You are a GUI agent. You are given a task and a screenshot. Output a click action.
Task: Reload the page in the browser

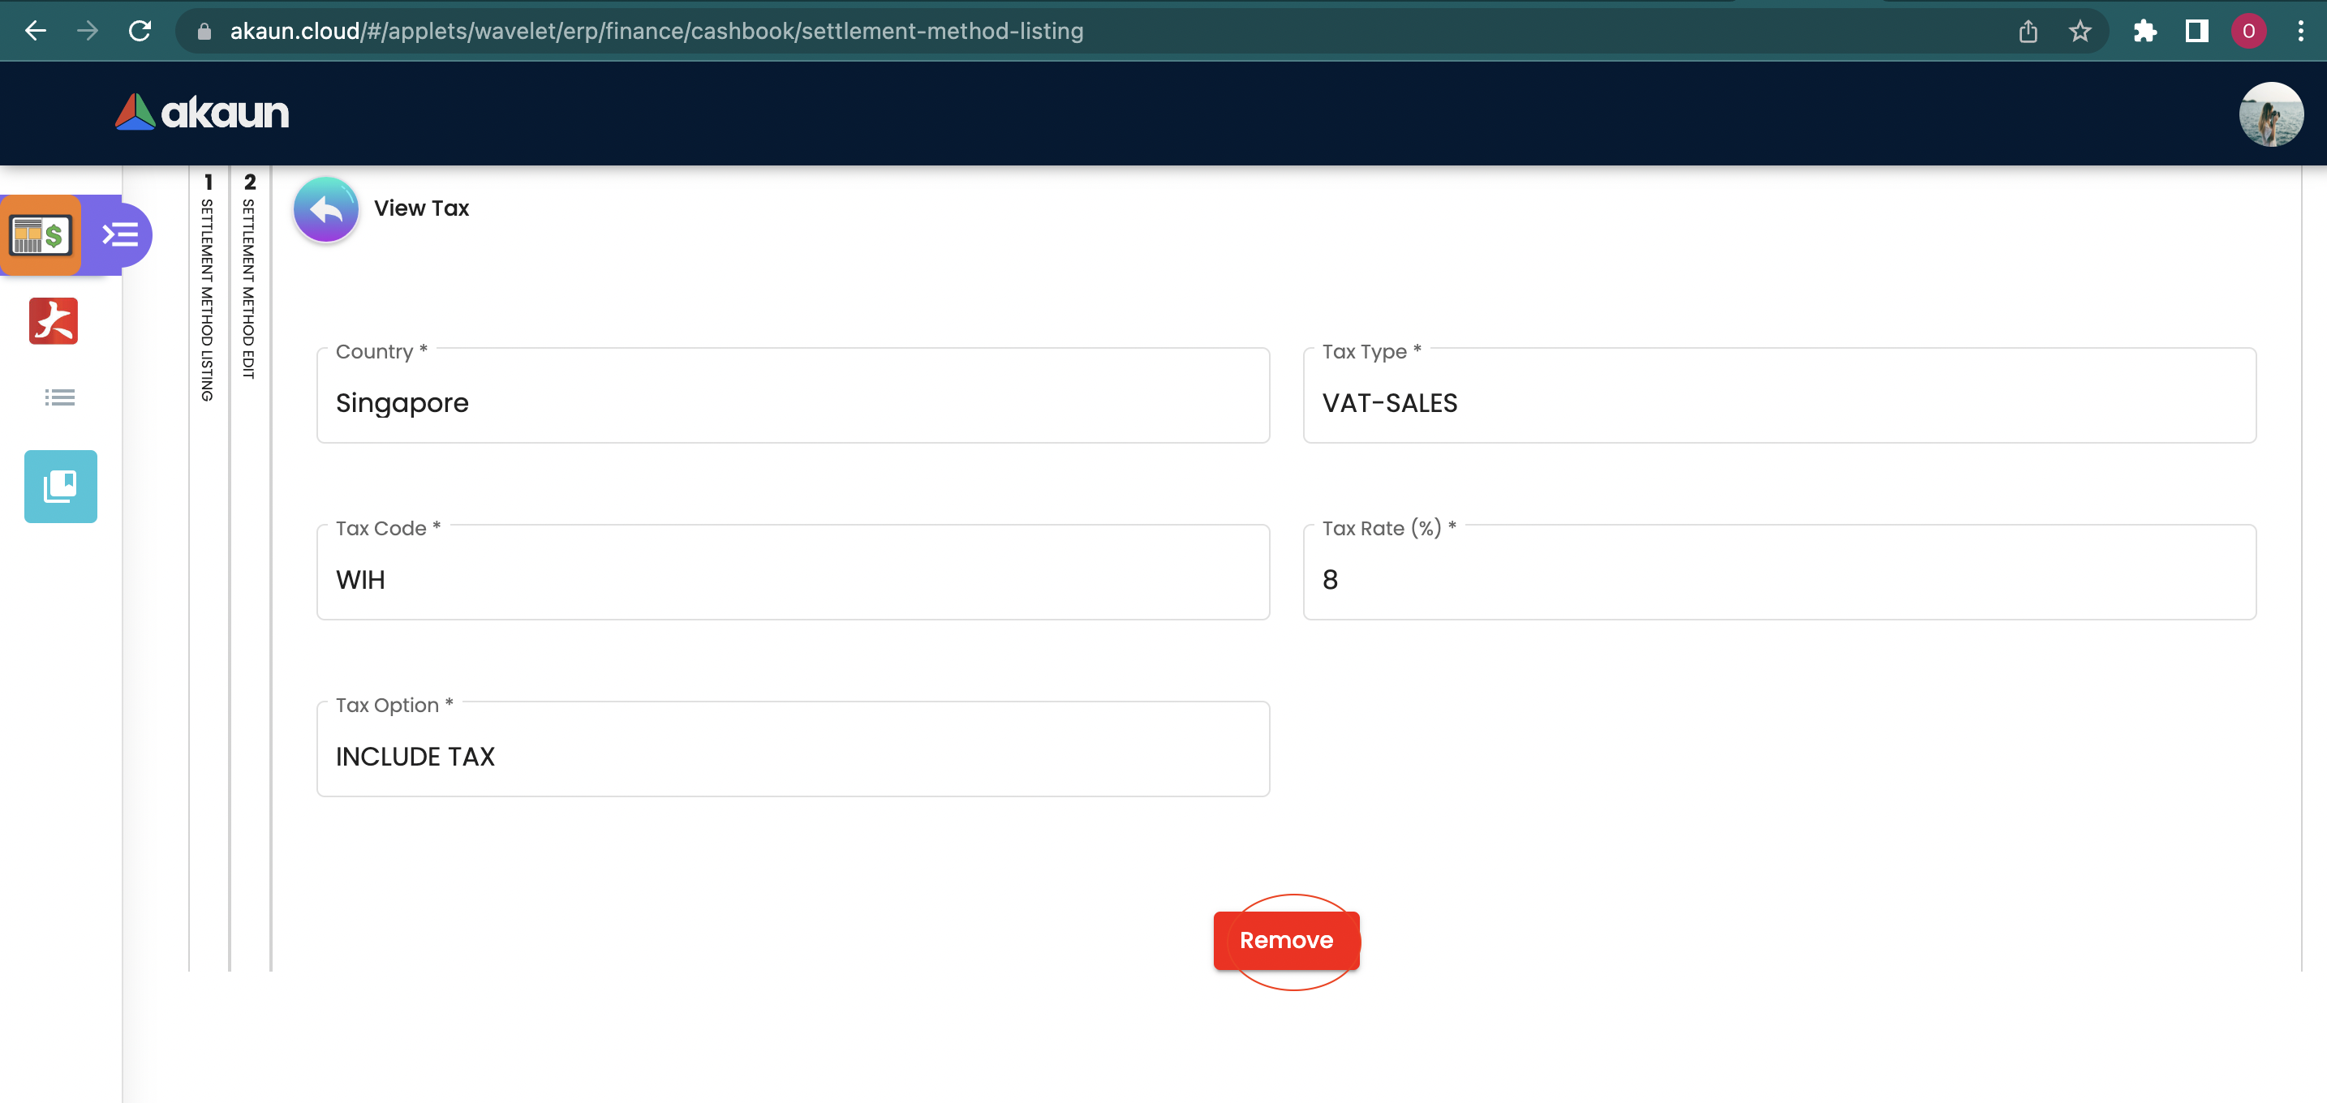(140, 32)
